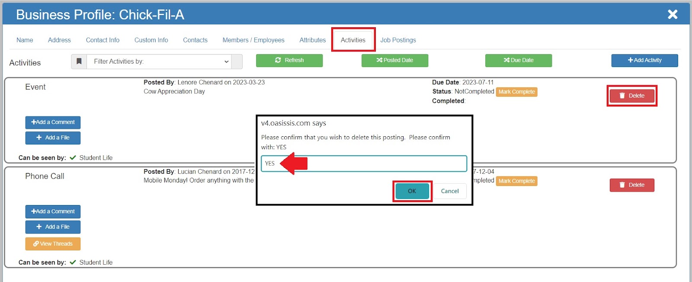Delete the Event activity
692x282 pixels.
coord(632,96)
